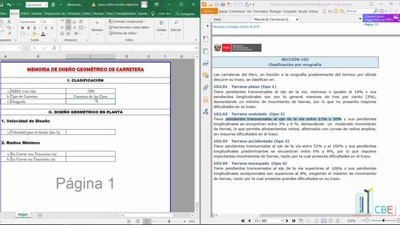Viewport: 400px width, 225px height.
Task: Open the Foxit attachments paperclip panel
Action: [206, 87]
